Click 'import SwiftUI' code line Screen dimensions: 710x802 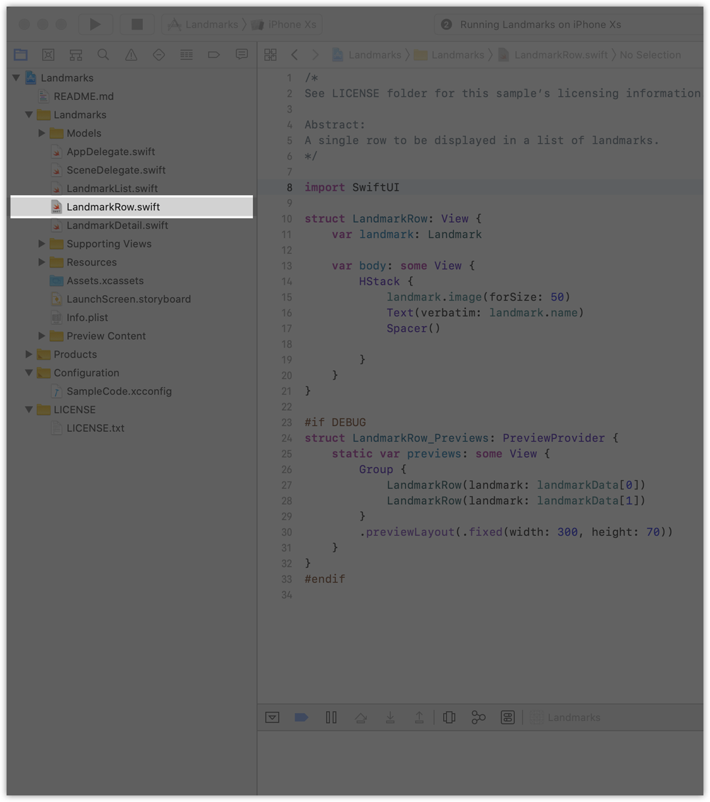click(x=352, y=187)
